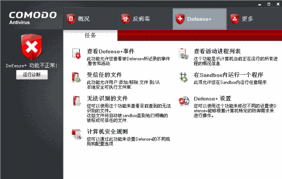The width and height of the screenshot is (282, 179).
Task: Open 查看Defense+事件 link
Action: 111,51
